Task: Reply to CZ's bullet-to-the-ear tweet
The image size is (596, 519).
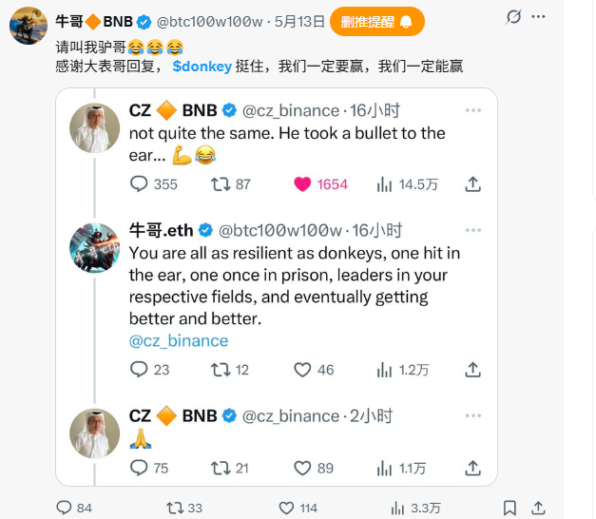Action: pyautogui.click(x=139, y=183)
